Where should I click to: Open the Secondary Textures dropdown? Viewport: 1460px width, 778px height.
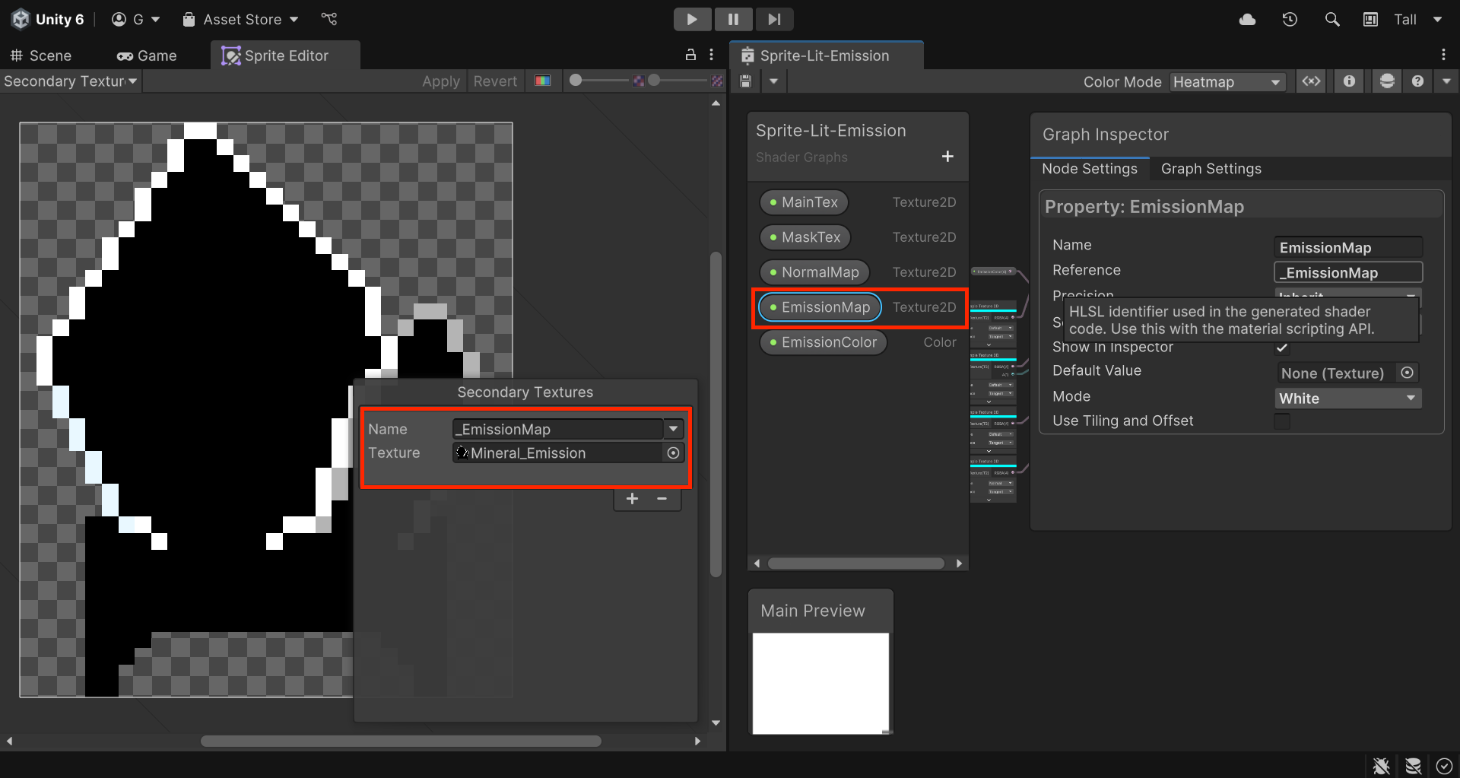pyautogui.click(x=70, y=81)
